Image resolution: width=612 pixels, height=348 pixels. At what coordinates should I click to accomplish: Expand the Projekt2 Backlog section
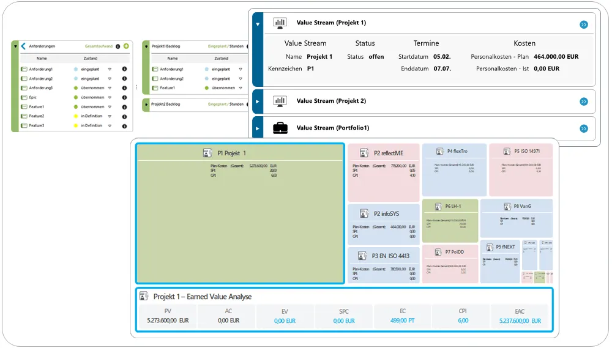[x=146, y=105]
